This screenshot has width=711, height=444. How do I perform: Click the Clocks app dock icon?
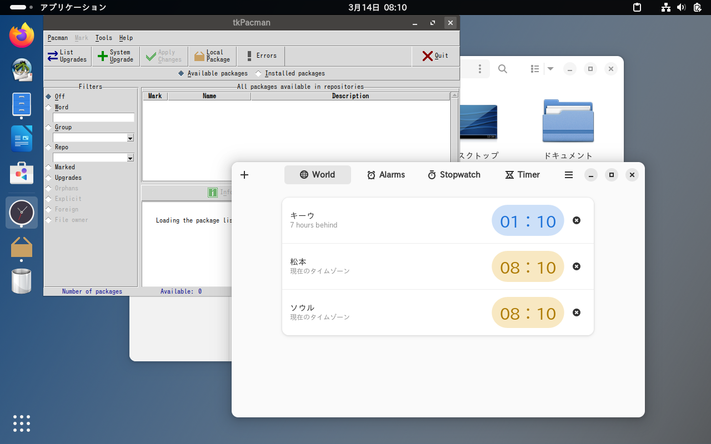22,212
